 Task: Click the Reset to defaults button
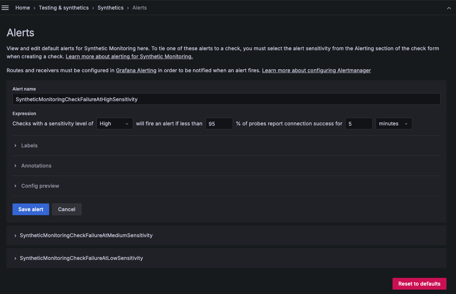419,284
